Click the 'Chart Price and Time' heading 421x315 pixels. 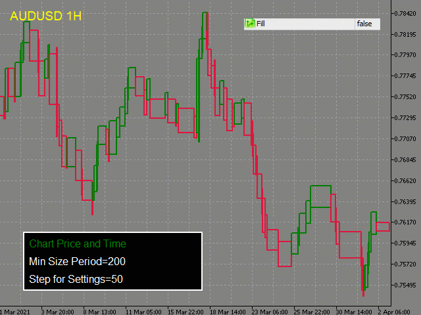point(78,243)
